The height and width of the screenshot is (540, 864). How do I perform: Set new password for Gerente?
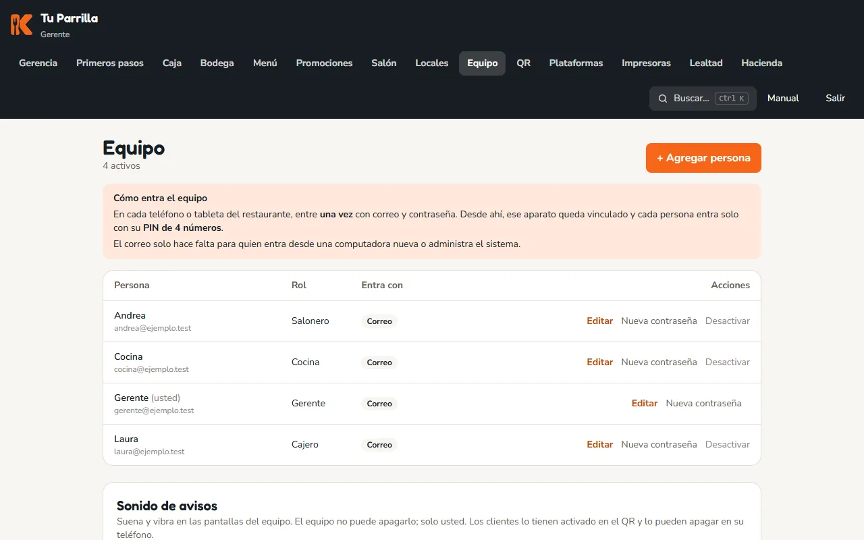(x=704, y=404)
